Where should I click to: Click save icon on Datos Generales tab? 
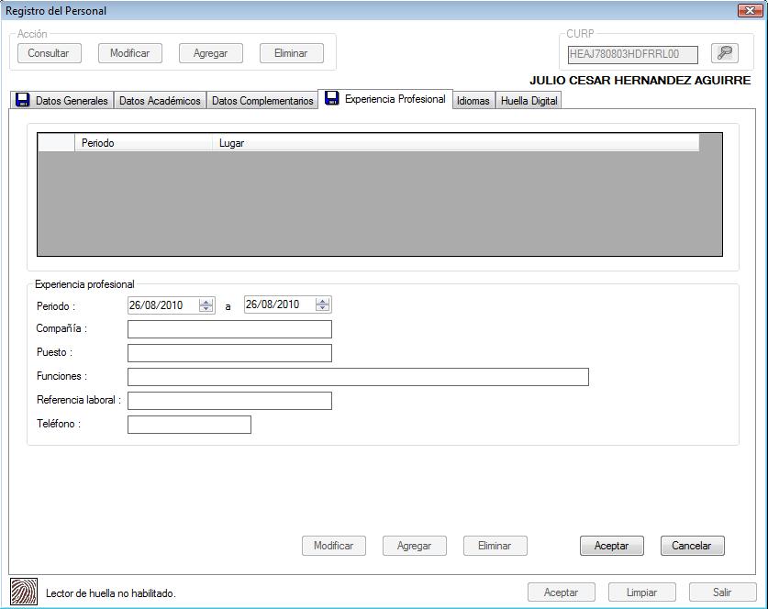tap(23, 100)
